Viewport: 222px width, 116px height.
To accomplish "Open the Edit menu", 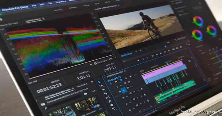I will tap(42, 4).
